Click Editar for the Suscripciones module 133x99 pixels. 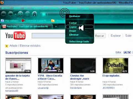pos(118,52)
